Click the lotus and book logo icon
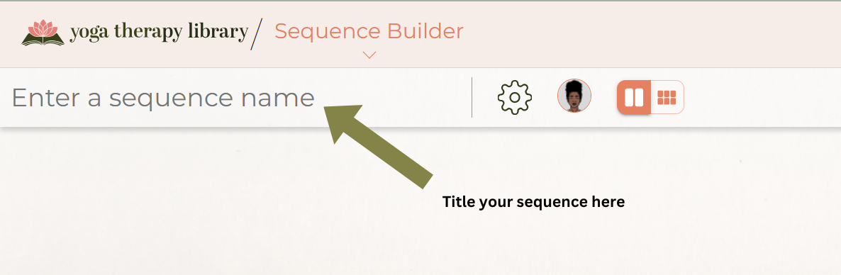This screenshot has height=275, width=841. pyautogui.click(x=43, y=33)
